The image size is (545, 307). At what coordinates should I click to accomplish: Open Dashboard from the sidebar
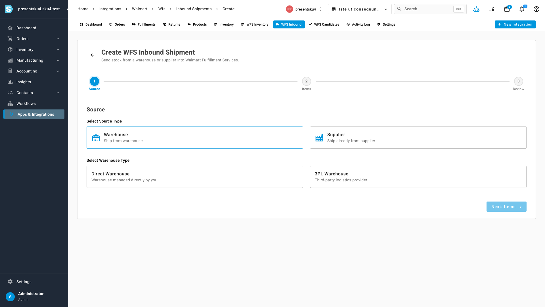(x=34, y=28)
